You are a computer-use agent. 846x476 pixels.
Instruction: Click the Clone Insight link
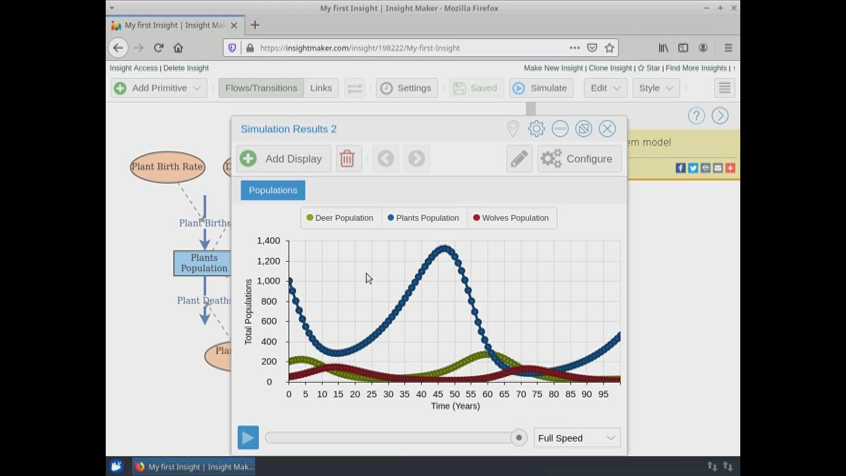[x=610, y=68]
